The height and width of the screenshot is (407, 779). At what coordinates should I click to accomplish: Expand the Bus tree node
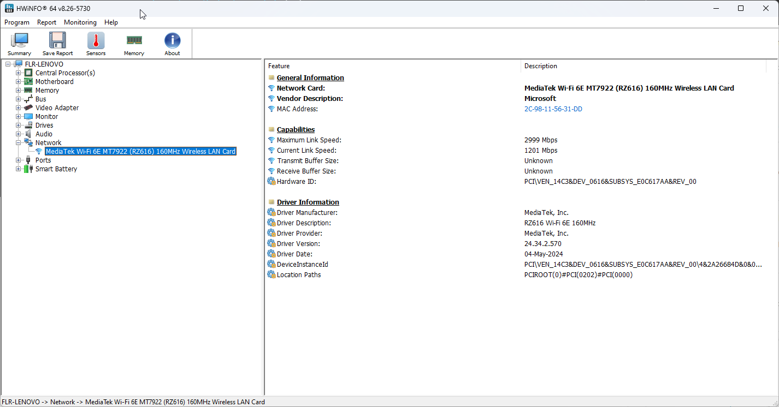point(19,99)
